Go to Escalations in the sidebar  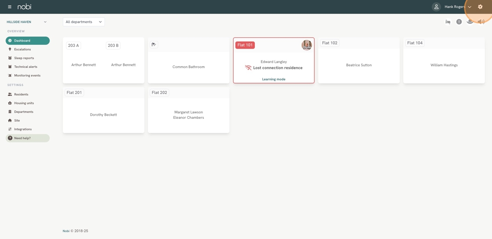point(22,50)
